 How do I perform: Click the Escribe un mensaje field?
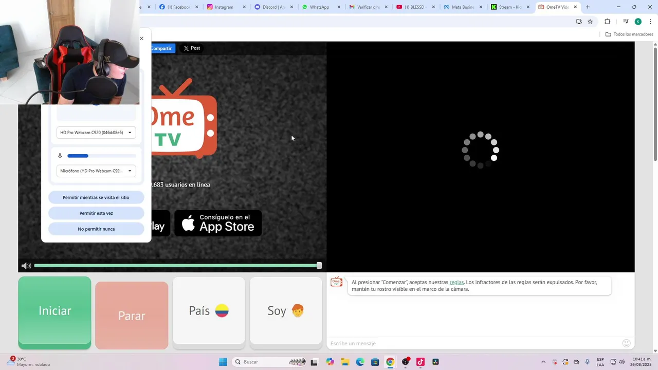(x=473, y=343)
